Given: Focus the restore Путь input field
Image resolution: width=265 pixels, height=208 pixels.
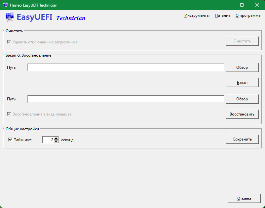Looking at the screenshot, I should (x=126, y=99).
